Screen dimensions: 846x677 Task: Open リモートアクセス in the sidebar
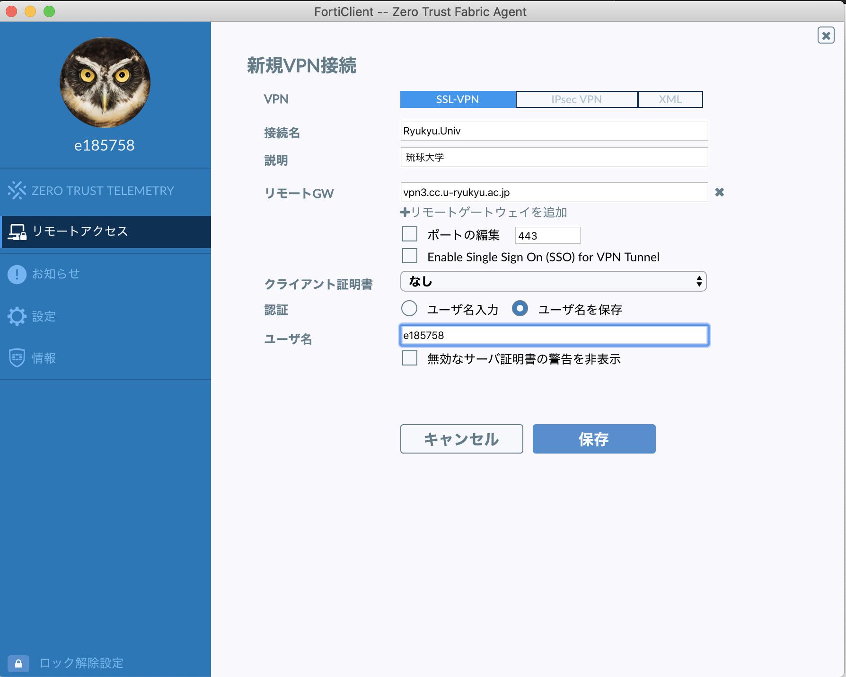(106, 232)
